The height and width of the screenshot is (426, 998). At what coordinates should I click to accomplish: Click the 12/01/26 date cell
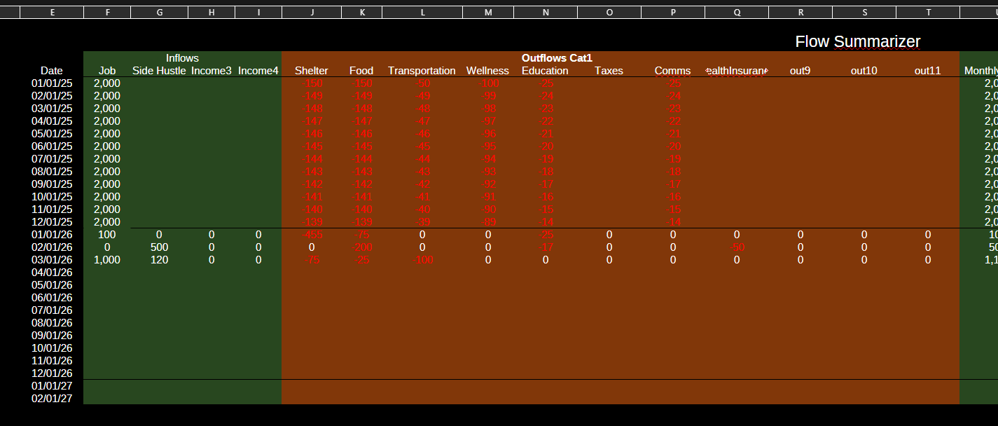[x=52, y=373]
